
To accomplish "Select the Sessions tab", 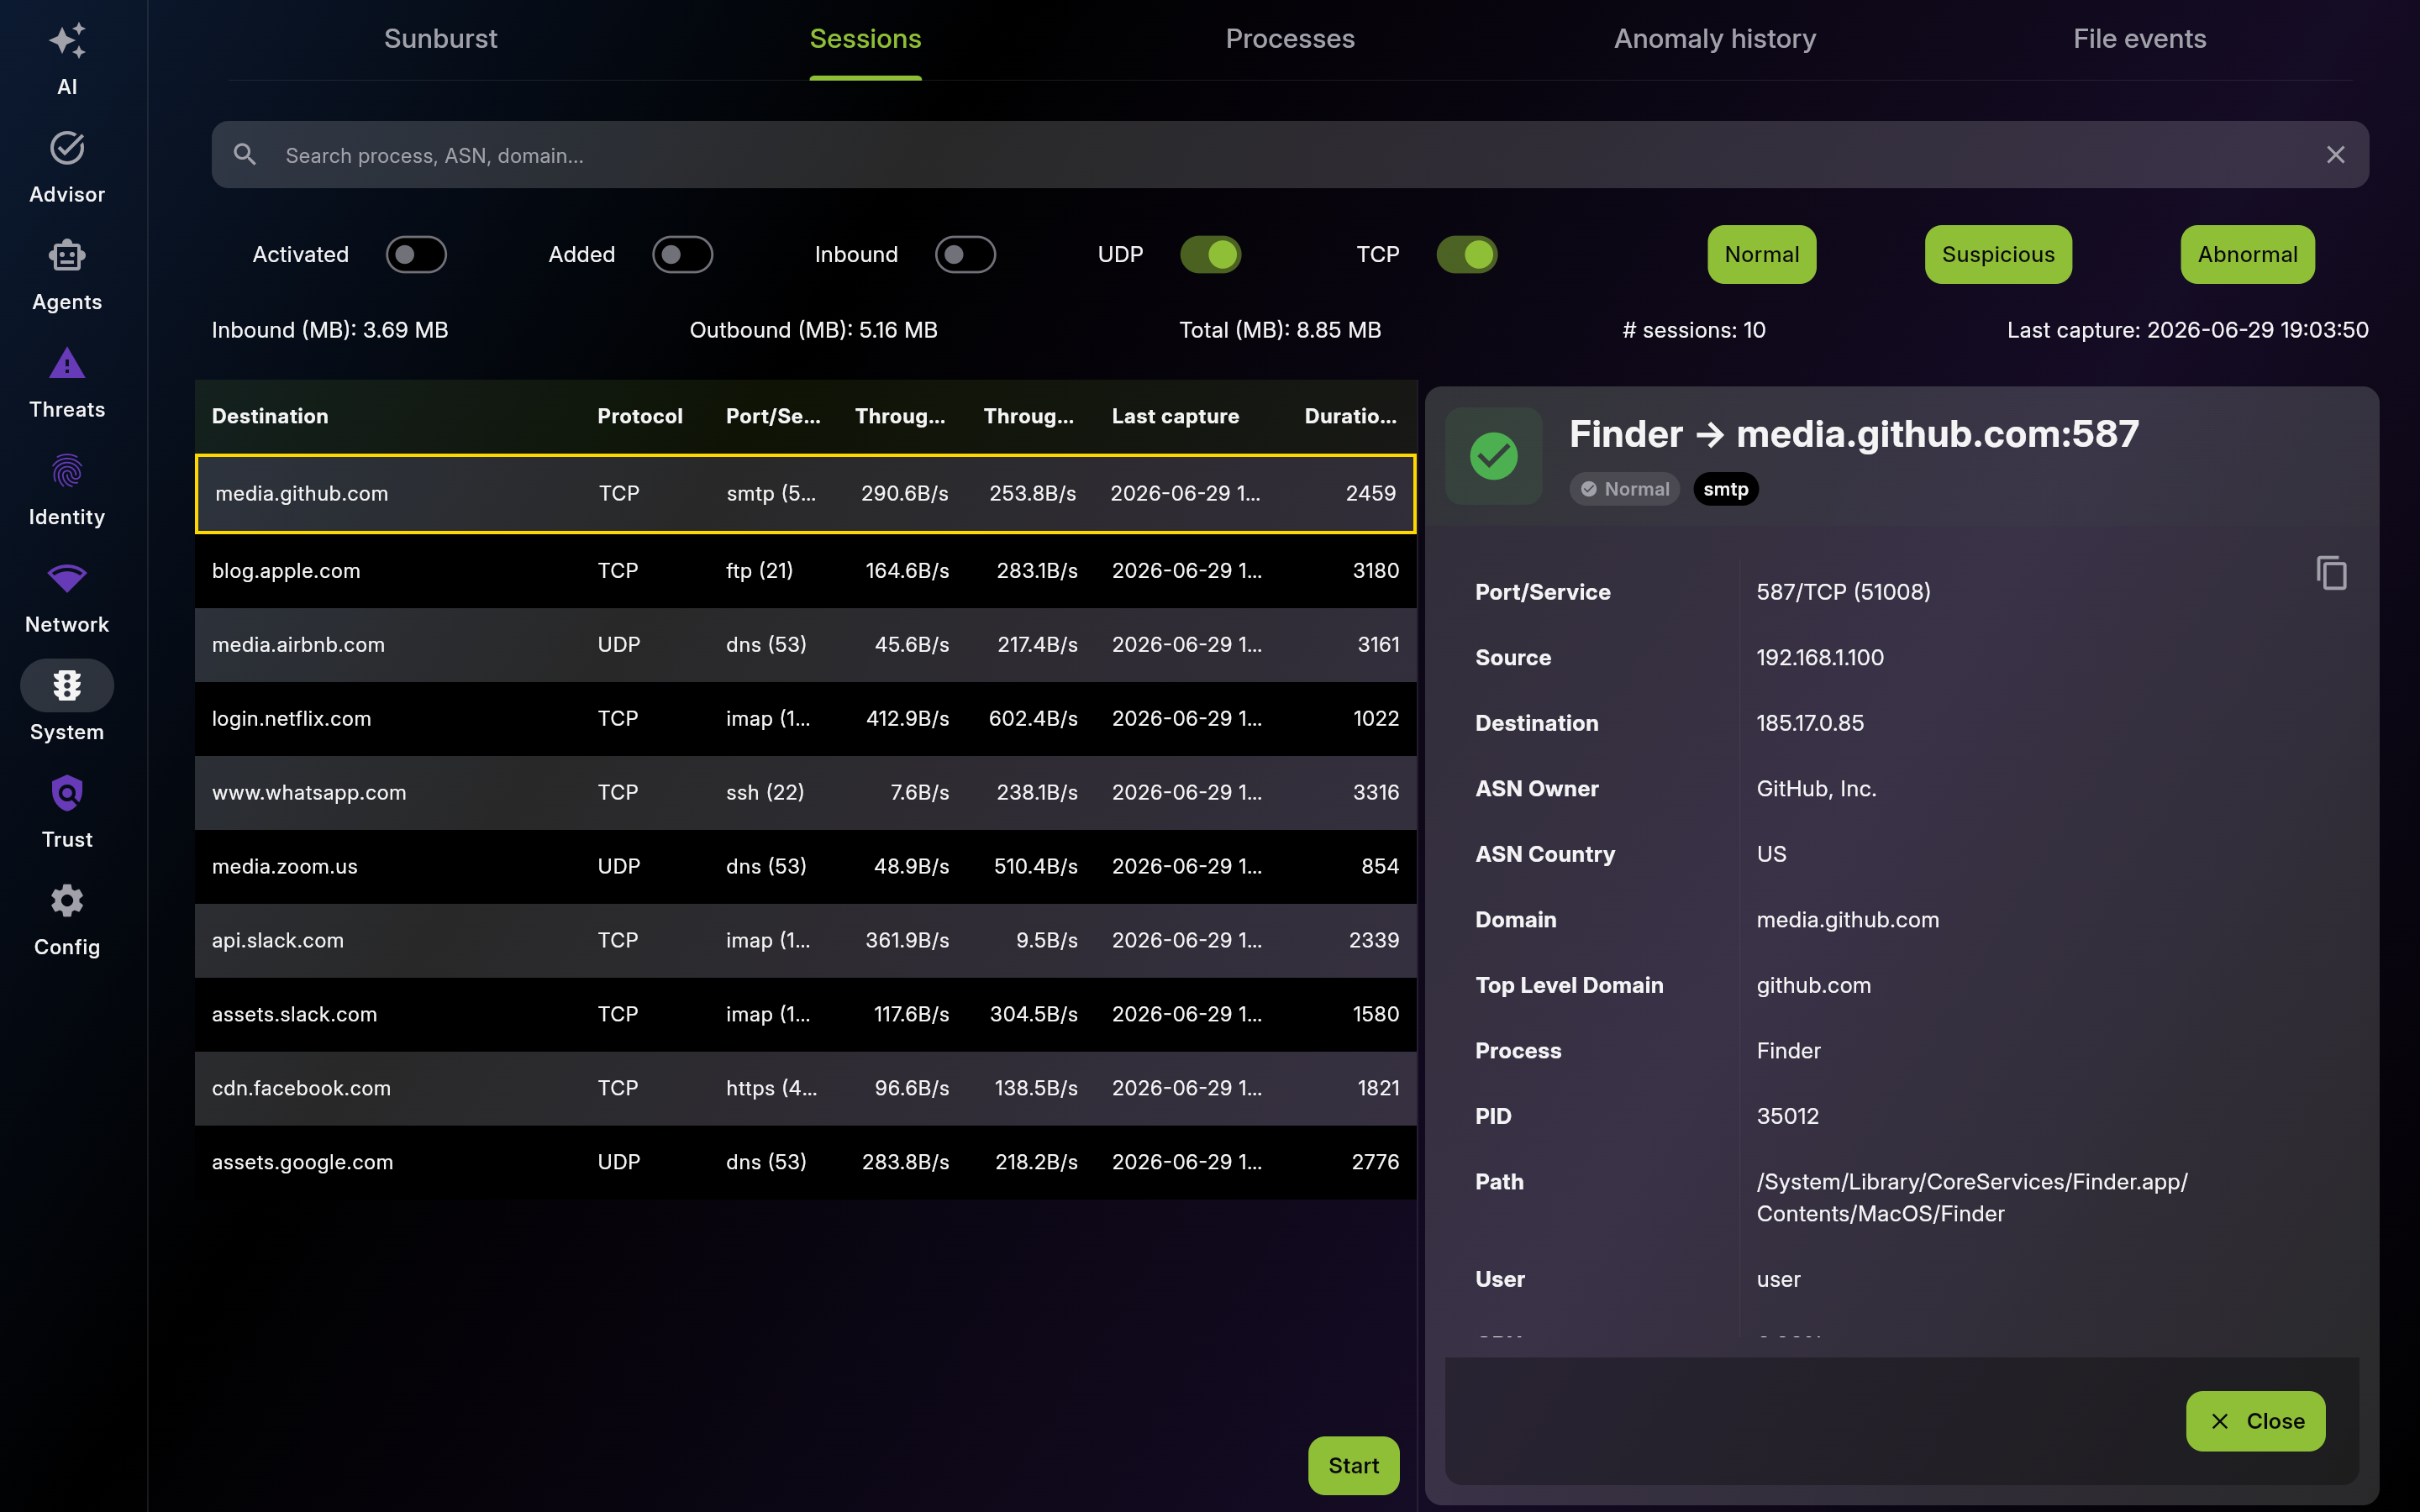I will tap(865, 39).
